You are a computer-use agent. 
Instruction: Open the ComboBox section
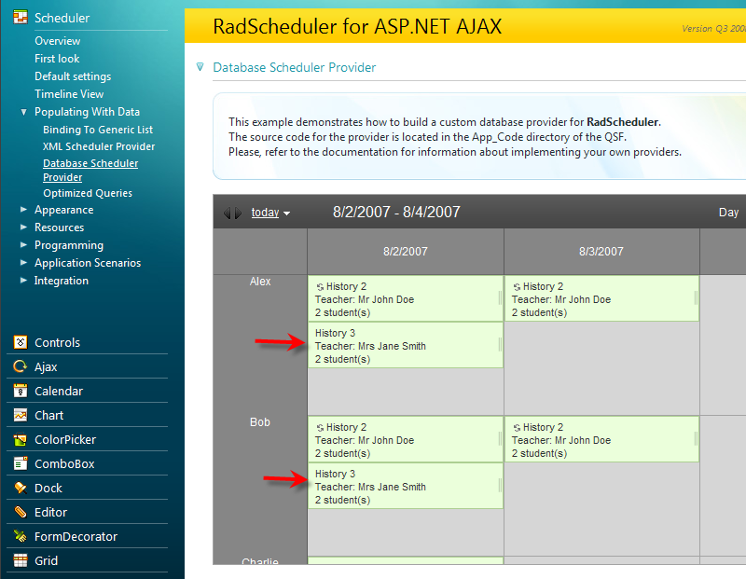click(x=64, y=464)
